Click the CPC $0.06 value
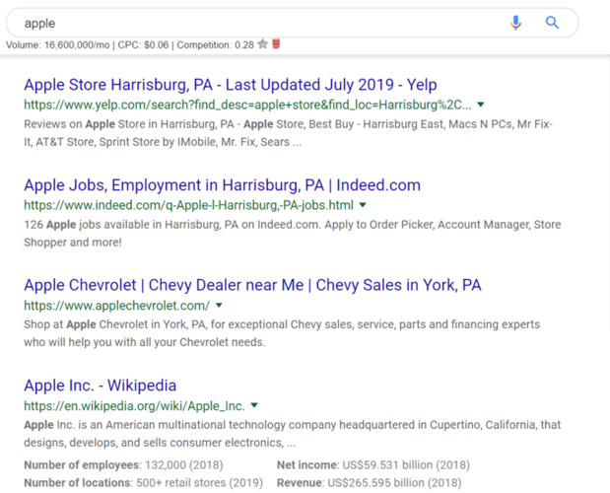This screenshot has height=493, width=610. click(x=143, y=44)
